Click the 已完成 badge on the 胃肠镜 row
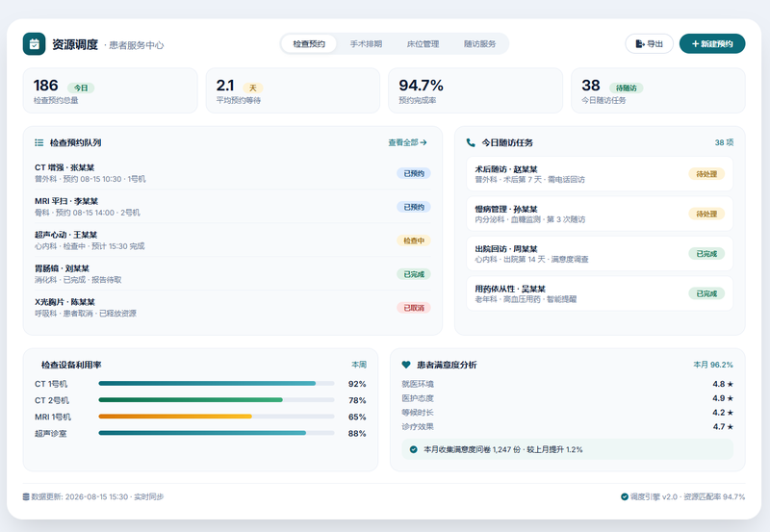This screenshot has width=770, height=532. (414, 274)
